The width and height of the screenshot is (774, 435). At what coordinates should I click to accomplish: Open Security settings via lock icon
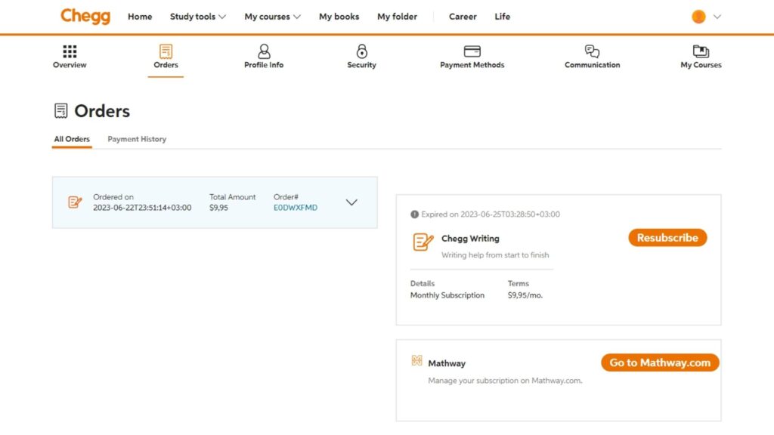361,50
